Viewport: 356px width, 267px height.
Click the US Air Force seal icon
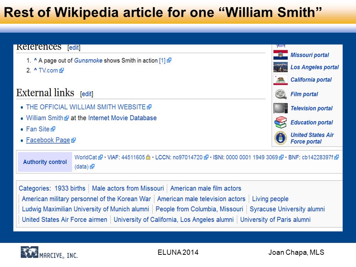click(x=280, y=138)
